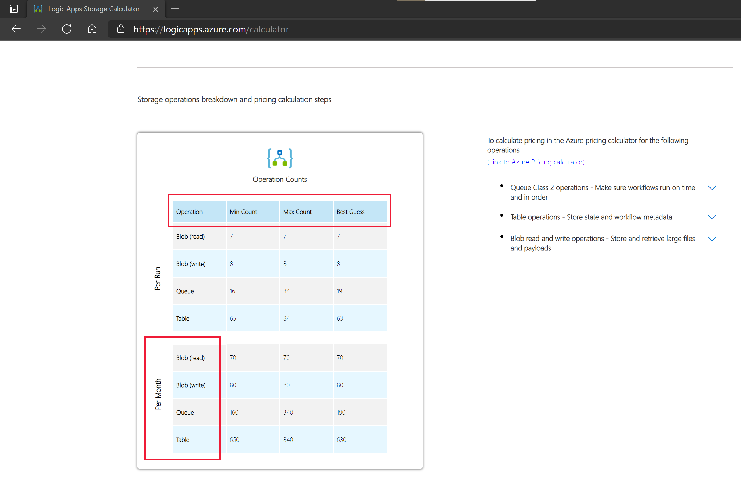Expand Table operations details chevron

[x=713, y=216]
